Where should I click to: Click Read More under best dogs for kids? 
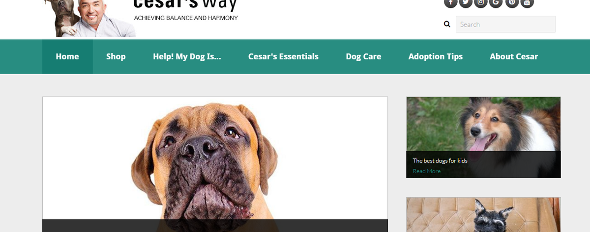[x=427, y=171]
